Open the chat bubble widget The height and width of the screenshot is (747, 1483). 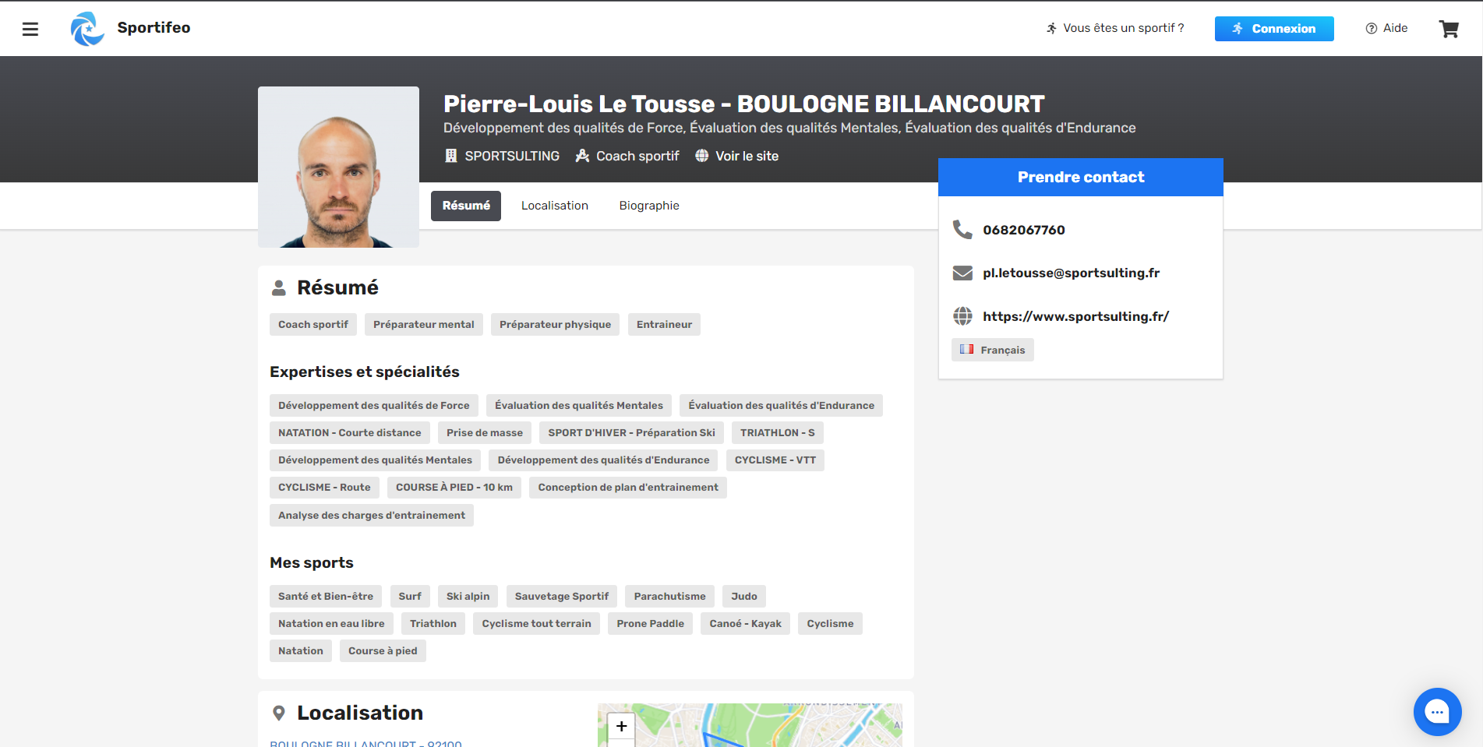tap(1437, 711)
